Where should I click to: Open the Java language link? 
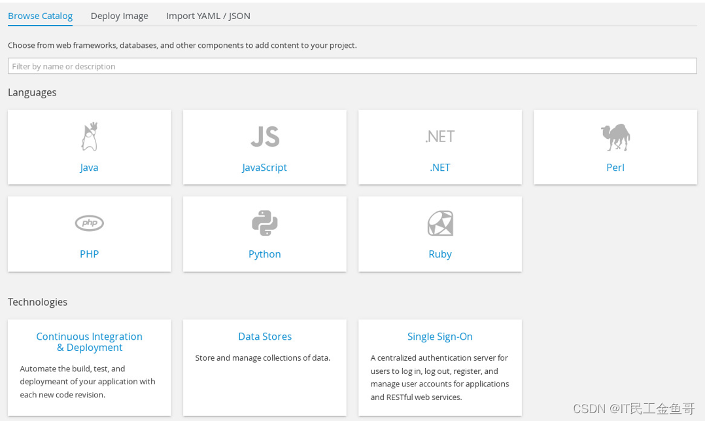(89, 168)
